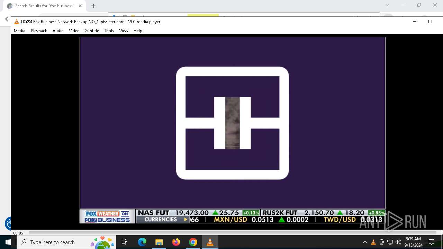Click the elapsed time 00:05 label
This screenshot has width=443, height=249.
point(18,233)
